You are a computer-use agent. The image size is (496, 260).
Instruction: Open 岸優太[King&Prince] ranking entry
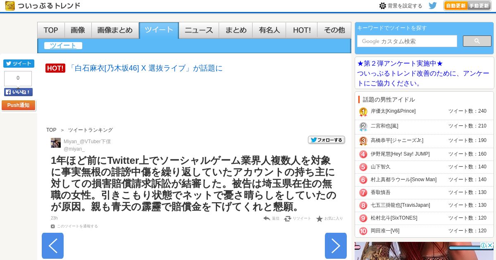pyautogui.click(x=393, y=111)
